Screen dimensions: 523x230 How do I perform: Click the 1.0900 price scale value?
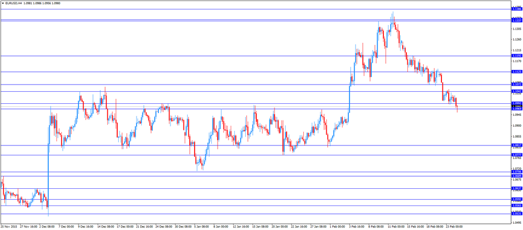point(517,126)
